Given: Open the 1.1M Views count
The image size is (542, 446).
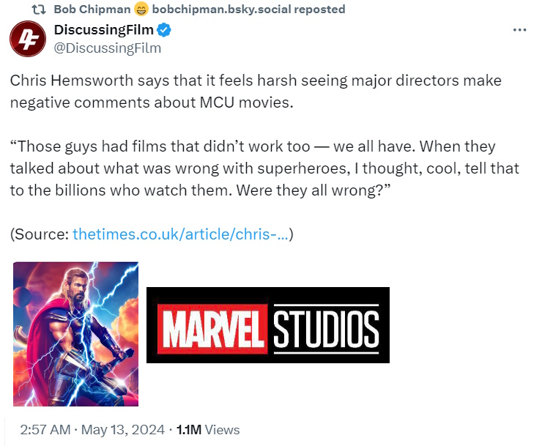Looking at the screenshot, I should click(x=207, y=430).
